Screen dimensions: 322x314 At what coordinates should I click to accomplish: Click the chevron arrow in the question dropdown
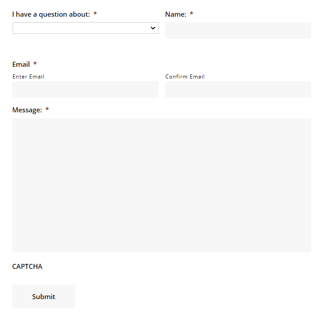pos(152,28)
